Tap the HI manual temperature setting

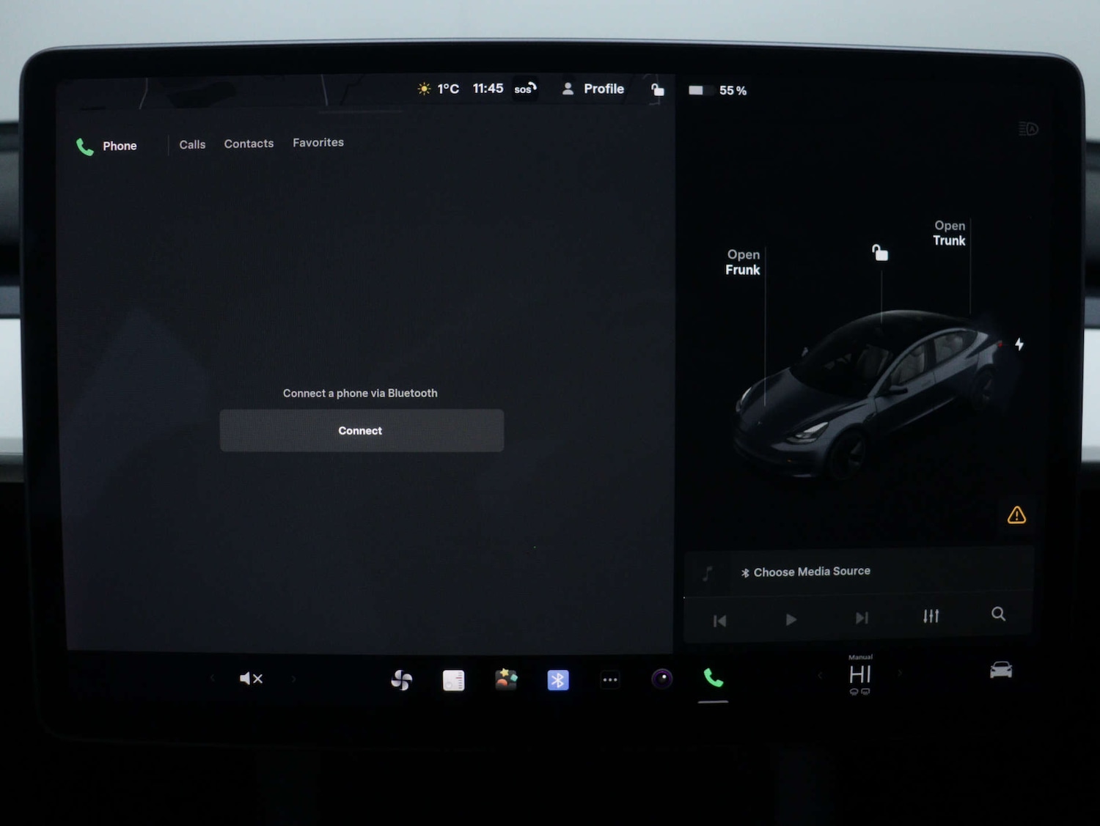(859, 674)
